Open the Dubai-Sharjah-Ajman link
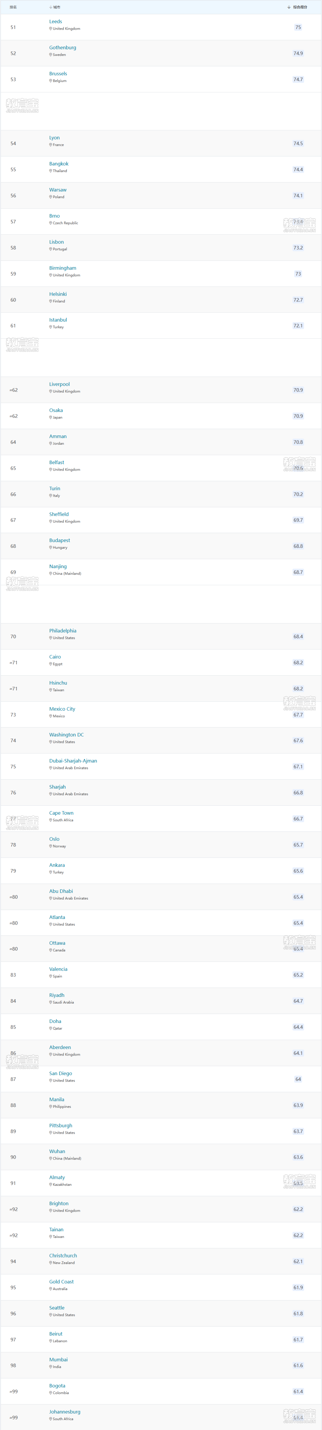The width and height of the screenshot is (322, 1430). click(73, 761)
